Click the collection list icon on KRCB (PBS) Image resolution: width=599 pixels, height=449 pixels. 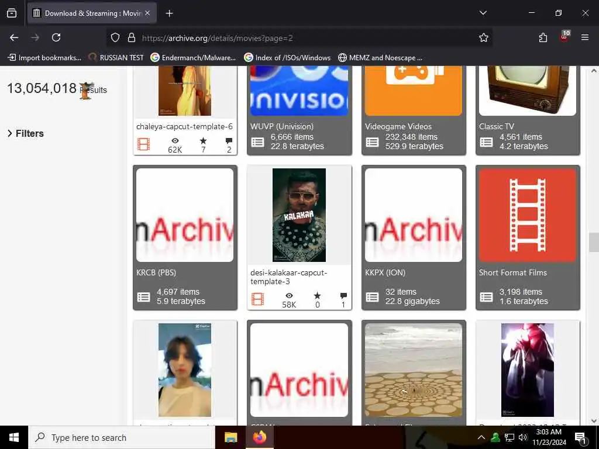[144, 296]
